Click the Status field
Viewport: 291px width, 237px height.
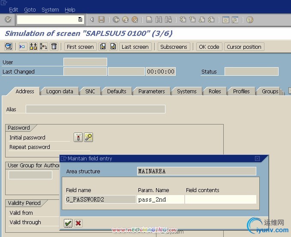[252, 71]
